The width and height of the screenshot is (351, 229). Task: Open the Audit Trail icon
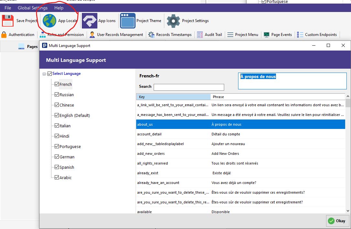[200, 35]
